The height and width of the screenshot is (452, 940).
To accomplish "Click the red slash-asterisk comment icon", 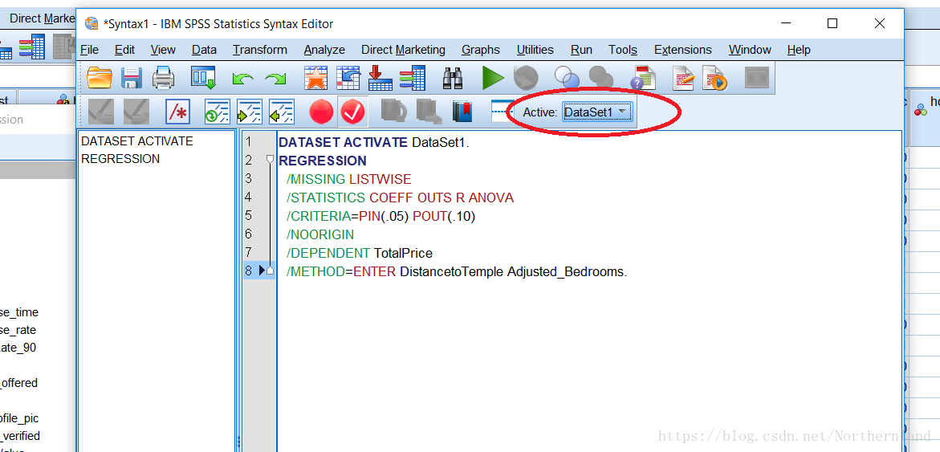I will (177, 112).
